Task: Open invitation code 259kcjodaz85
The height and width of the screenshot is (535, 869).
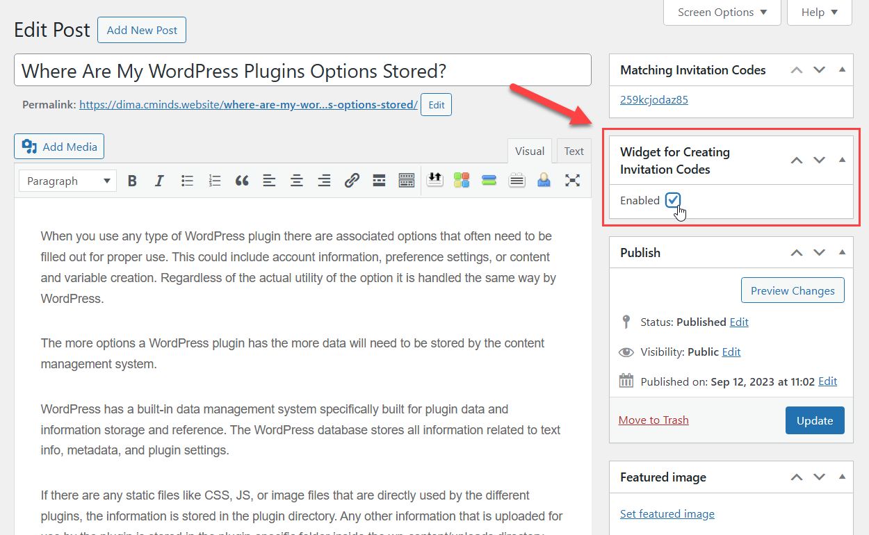Action: [x=654, y=99]
